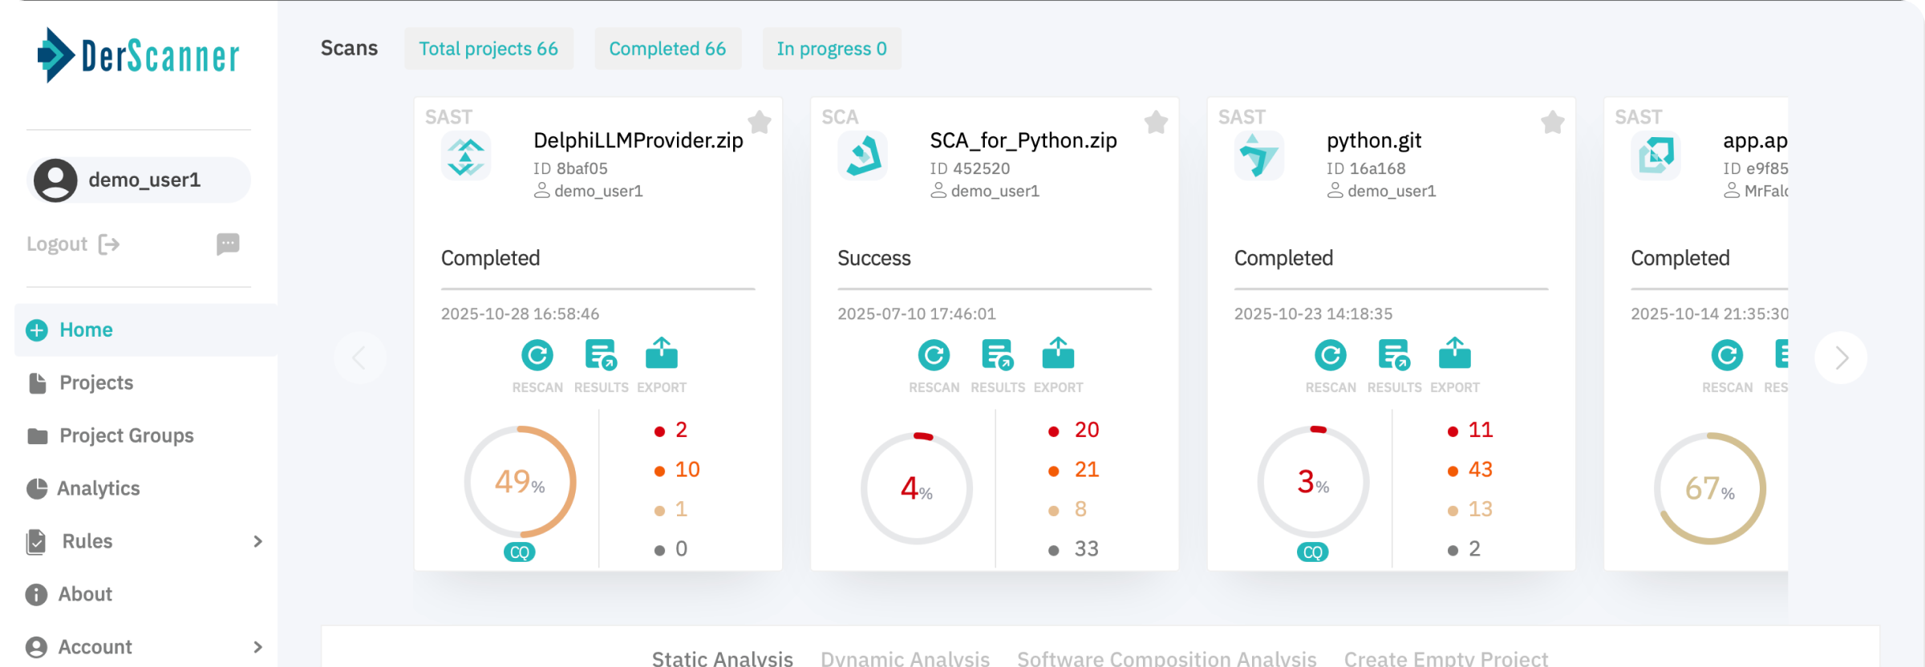This screenshot has height=667, width=1925.
Task: Click Export icon on DelphiLLMProvider.zip card
Action: [x=661, y=356]
